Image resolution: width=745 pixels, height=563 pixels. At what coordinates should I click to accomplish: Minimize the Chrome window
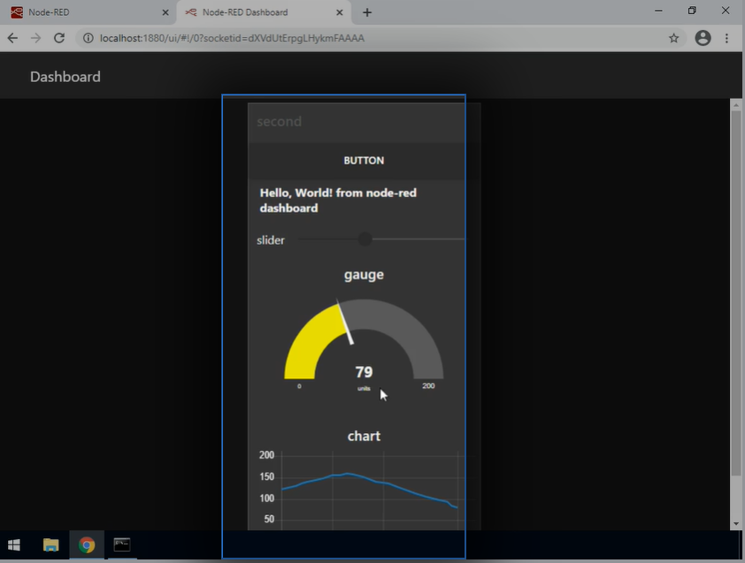[x=658, y=11]
